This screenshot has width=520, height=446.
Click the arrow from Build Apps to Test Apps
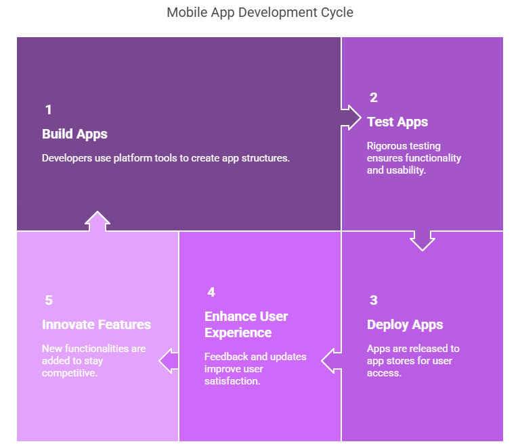coord(351,117)
